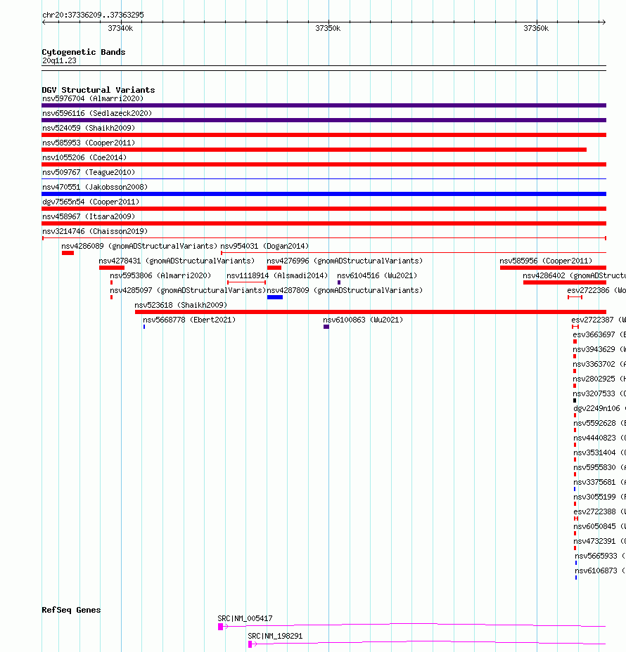This screenshot has height=652, width=626.
Task: Select nsv509767 (Teague2010) label
Action: [x=89, y=172]
